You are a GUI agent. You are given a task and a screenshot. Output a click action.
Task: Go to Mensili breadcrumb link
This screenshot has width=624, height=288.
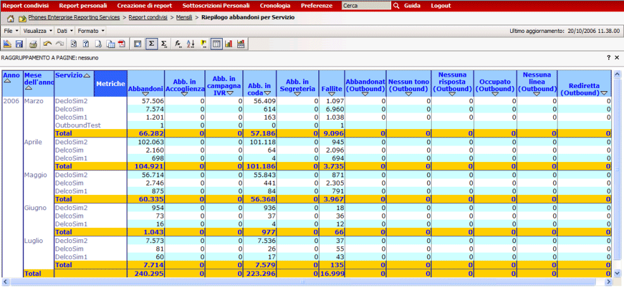point(184,18)
